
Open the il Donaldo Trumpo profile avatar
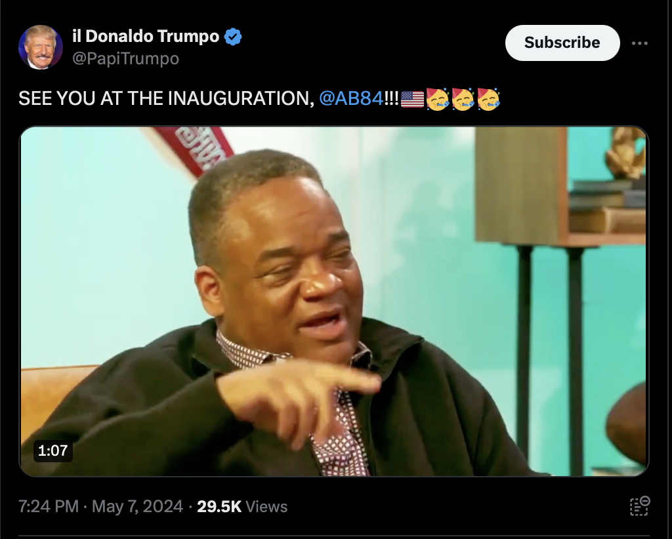41,47
